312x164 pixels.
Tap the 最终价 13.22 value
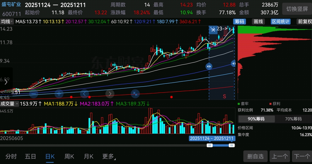[101, 12]
